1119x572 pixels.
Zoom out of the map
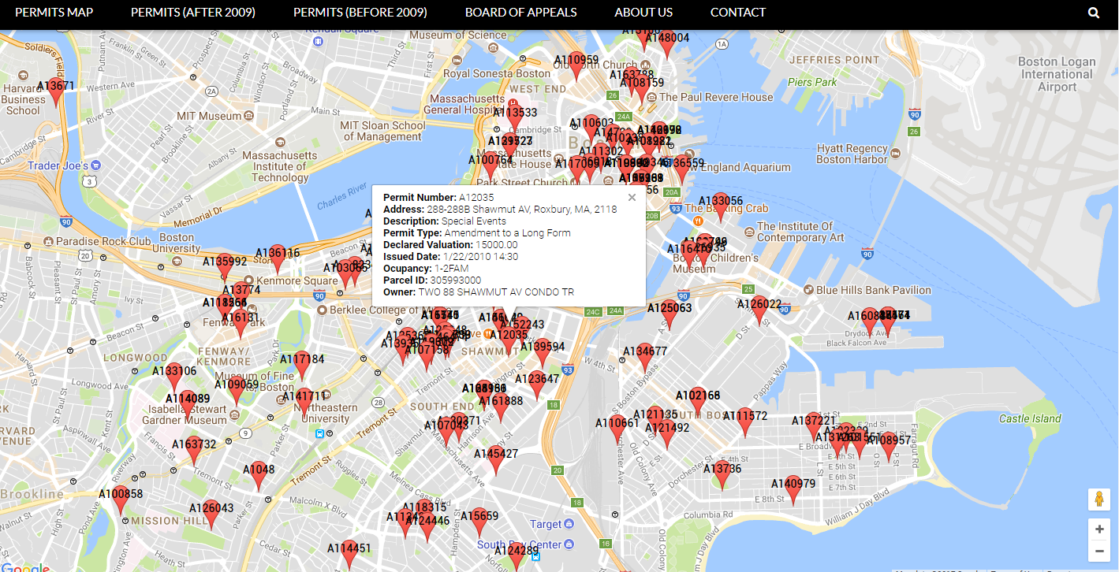1099,551
